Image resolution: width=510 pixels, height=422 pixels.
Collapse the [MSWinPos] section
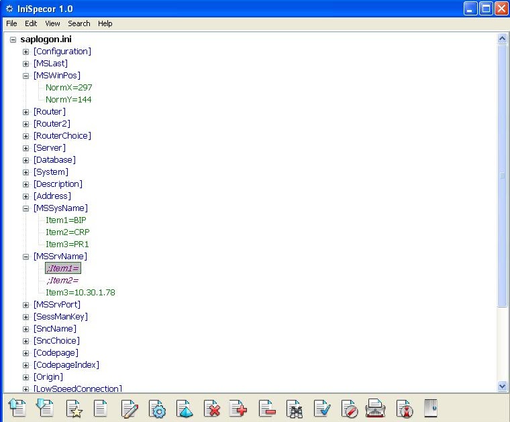(x=25, y=76)
